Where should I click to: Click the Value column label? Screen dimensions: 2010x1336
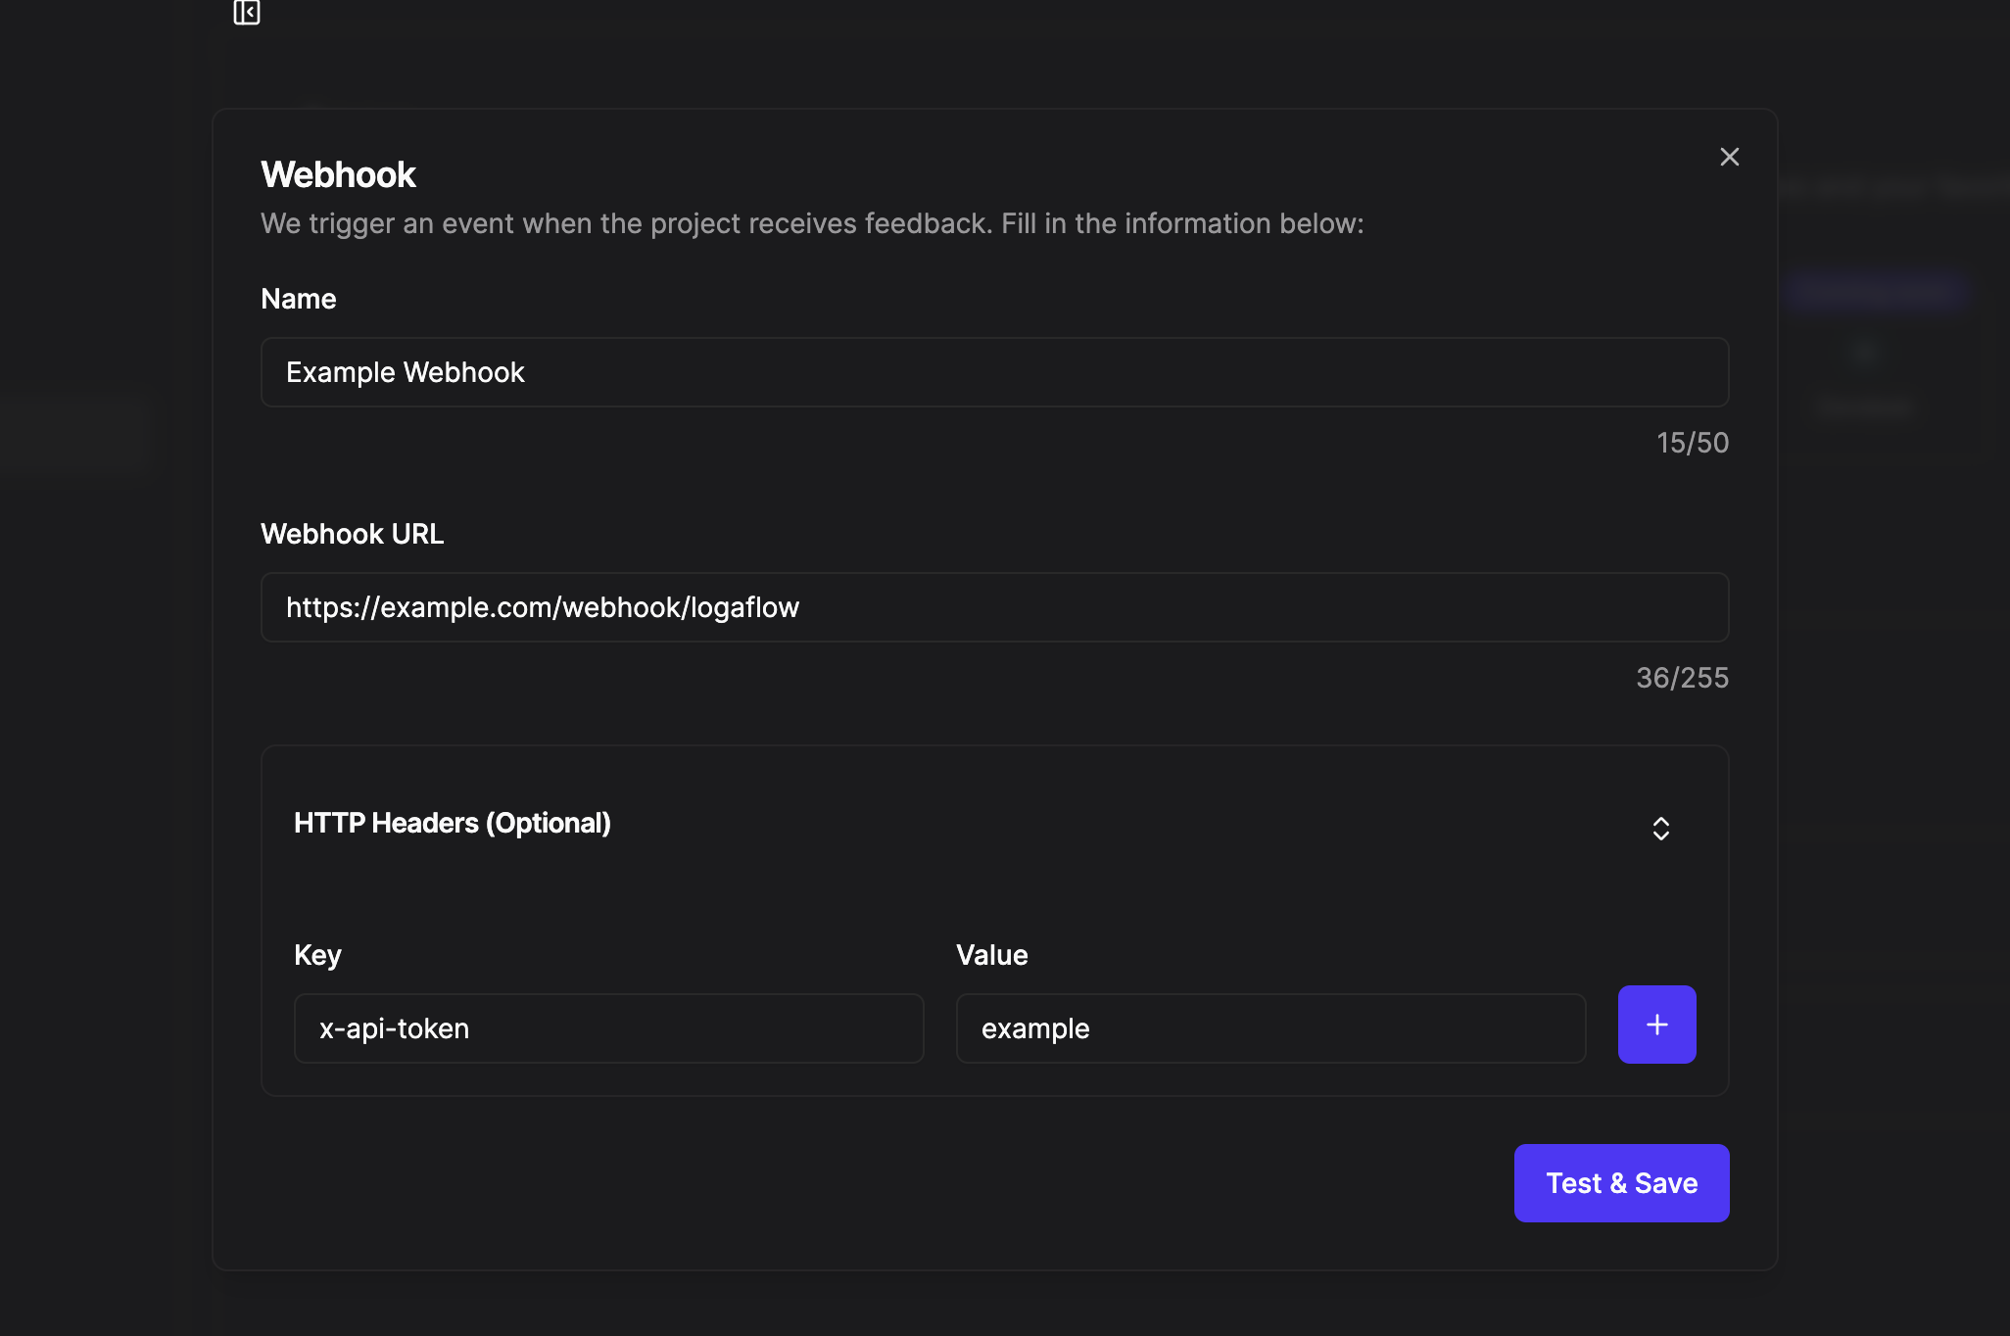tap(991, 955)
